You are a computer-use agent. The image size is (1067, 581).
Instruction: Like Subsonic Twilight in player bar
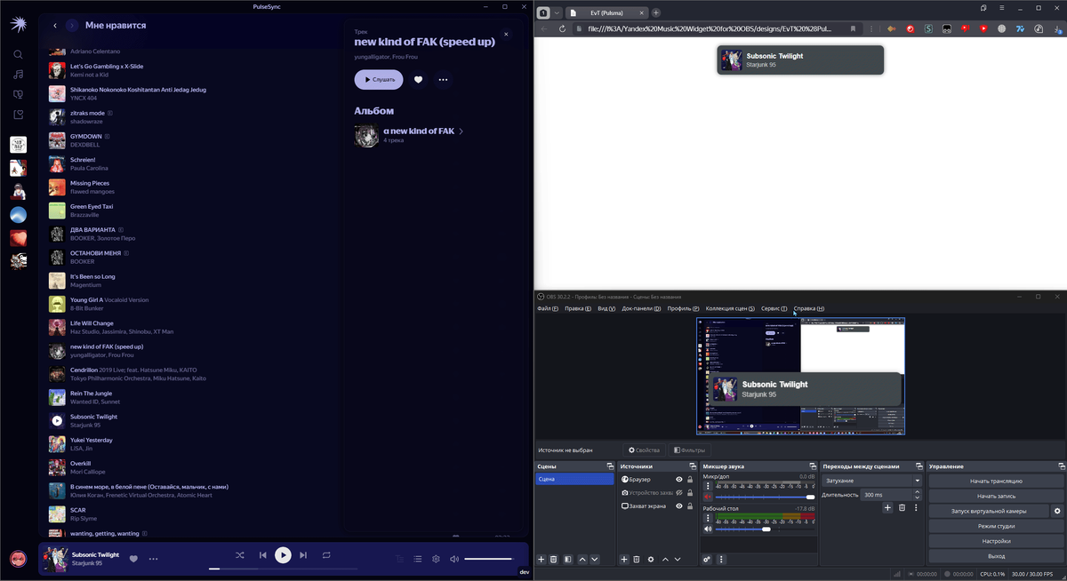pyautogui.click(x=133, y=559)
